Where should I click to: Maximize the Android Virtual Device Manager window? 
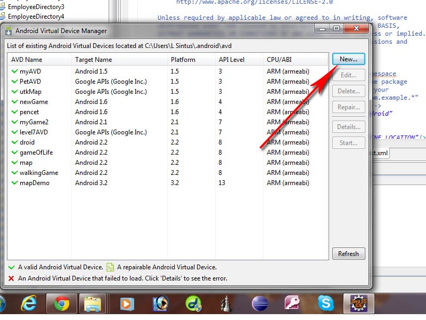pos(337,29)
